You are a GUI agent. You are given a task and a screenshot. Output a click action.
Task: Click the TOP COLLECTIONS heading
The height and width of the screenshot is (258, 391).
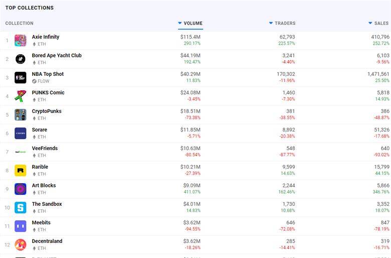pos(30,8)
